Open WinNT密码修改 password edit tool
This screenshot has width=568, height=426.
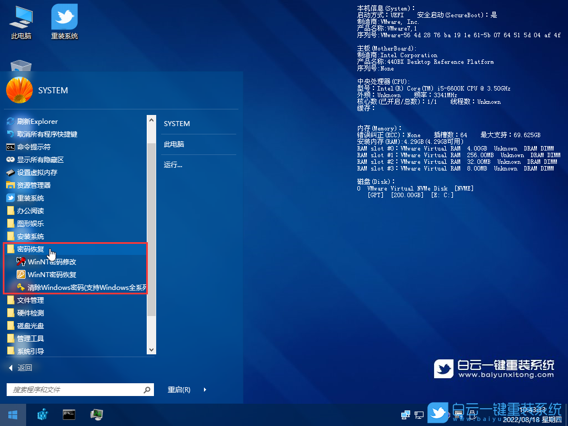(x=52, y=262)
